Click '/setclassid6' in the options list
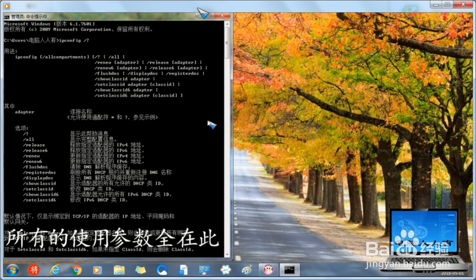Viewport: 476px width, 280px height. (40, 200)
